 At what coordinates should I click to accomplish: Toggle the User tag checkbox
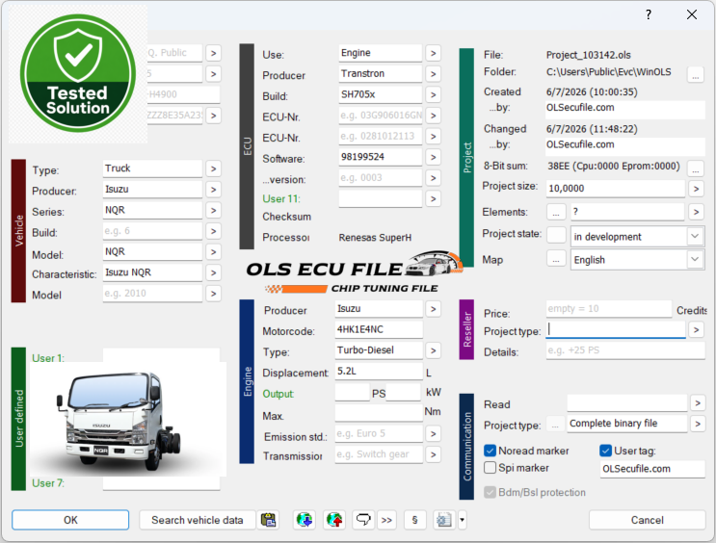click(605, 451)
